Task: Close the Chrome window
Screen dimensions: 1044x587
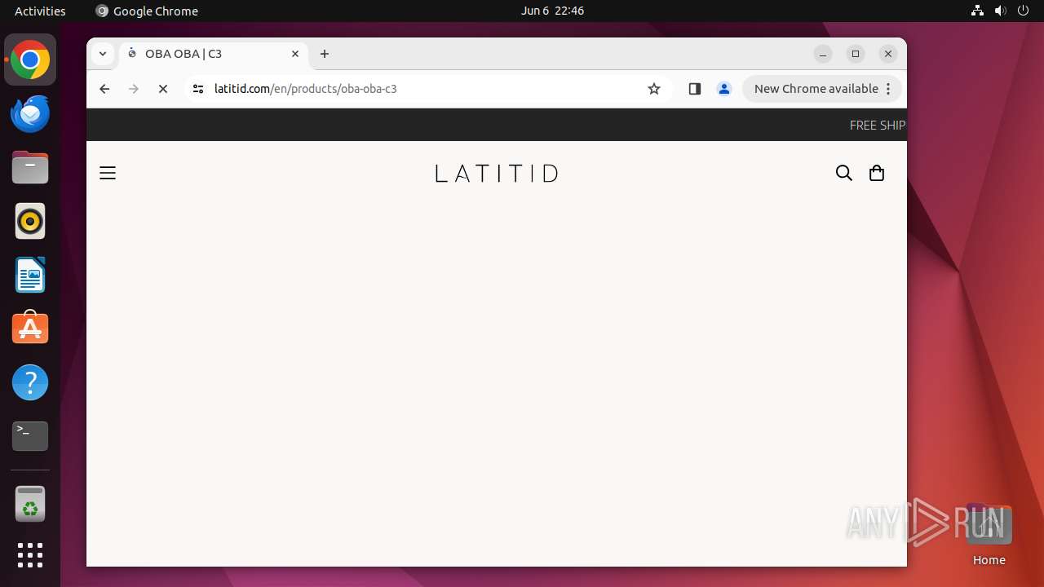Action: (x=888, y=54)
